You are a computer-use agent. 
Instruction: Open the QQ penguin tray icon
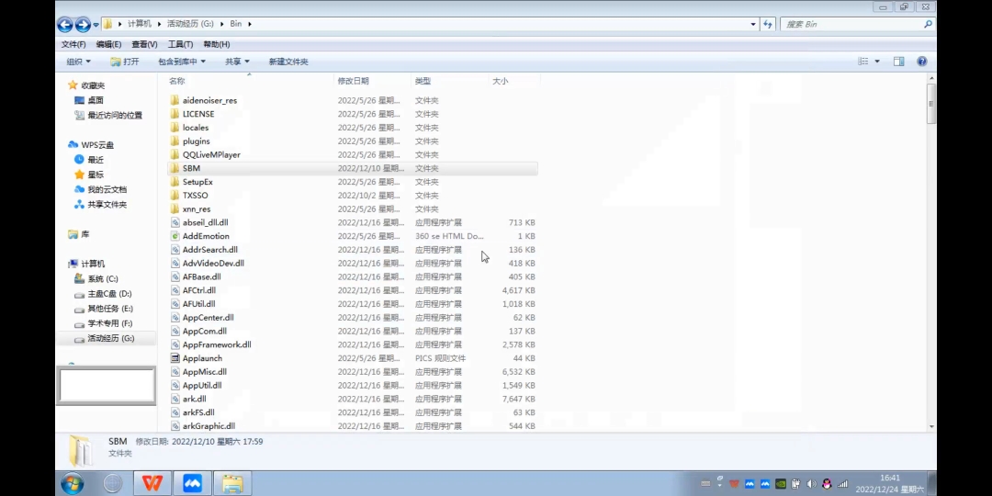(x=827, y=485)
